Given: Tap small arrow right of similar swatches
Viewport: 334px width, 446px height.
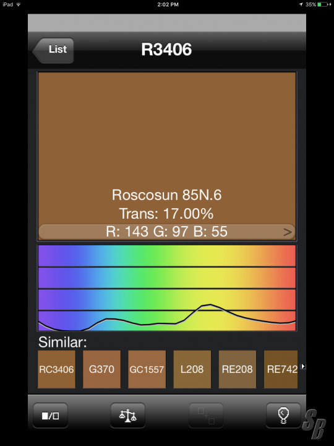Looking at the screenshot, I should 303,366.
